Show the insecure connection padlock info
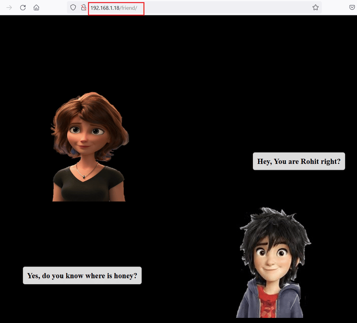357x323 pixels. 83,8
